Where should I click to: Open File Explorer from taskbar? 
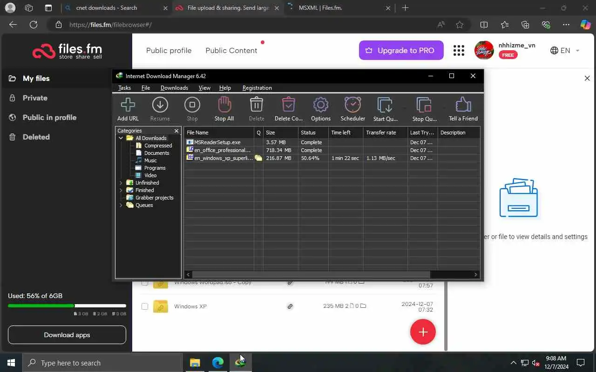coord(195,363)
